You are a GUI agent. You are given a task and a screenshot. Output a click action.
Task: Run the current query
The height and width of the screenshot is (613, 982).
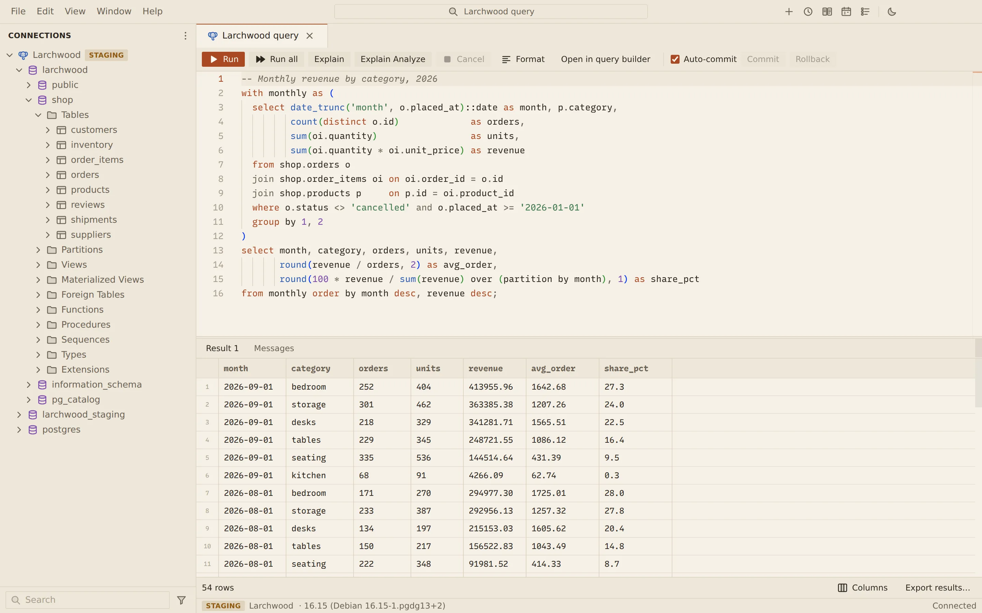[x=223, y=59]
